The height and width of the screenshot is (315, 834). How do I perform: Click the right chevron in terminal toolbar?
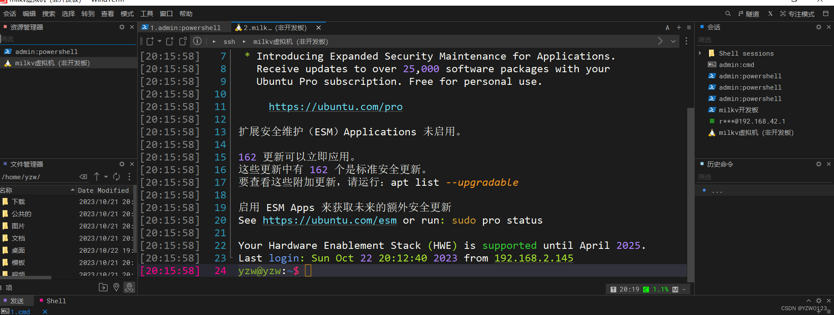660,41
